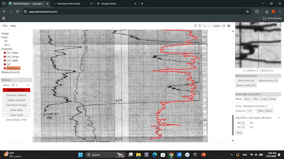The height and width of the screenshot is (159, 284).
Task: Open a new browser tab
Action: click(x=142, y=4)
